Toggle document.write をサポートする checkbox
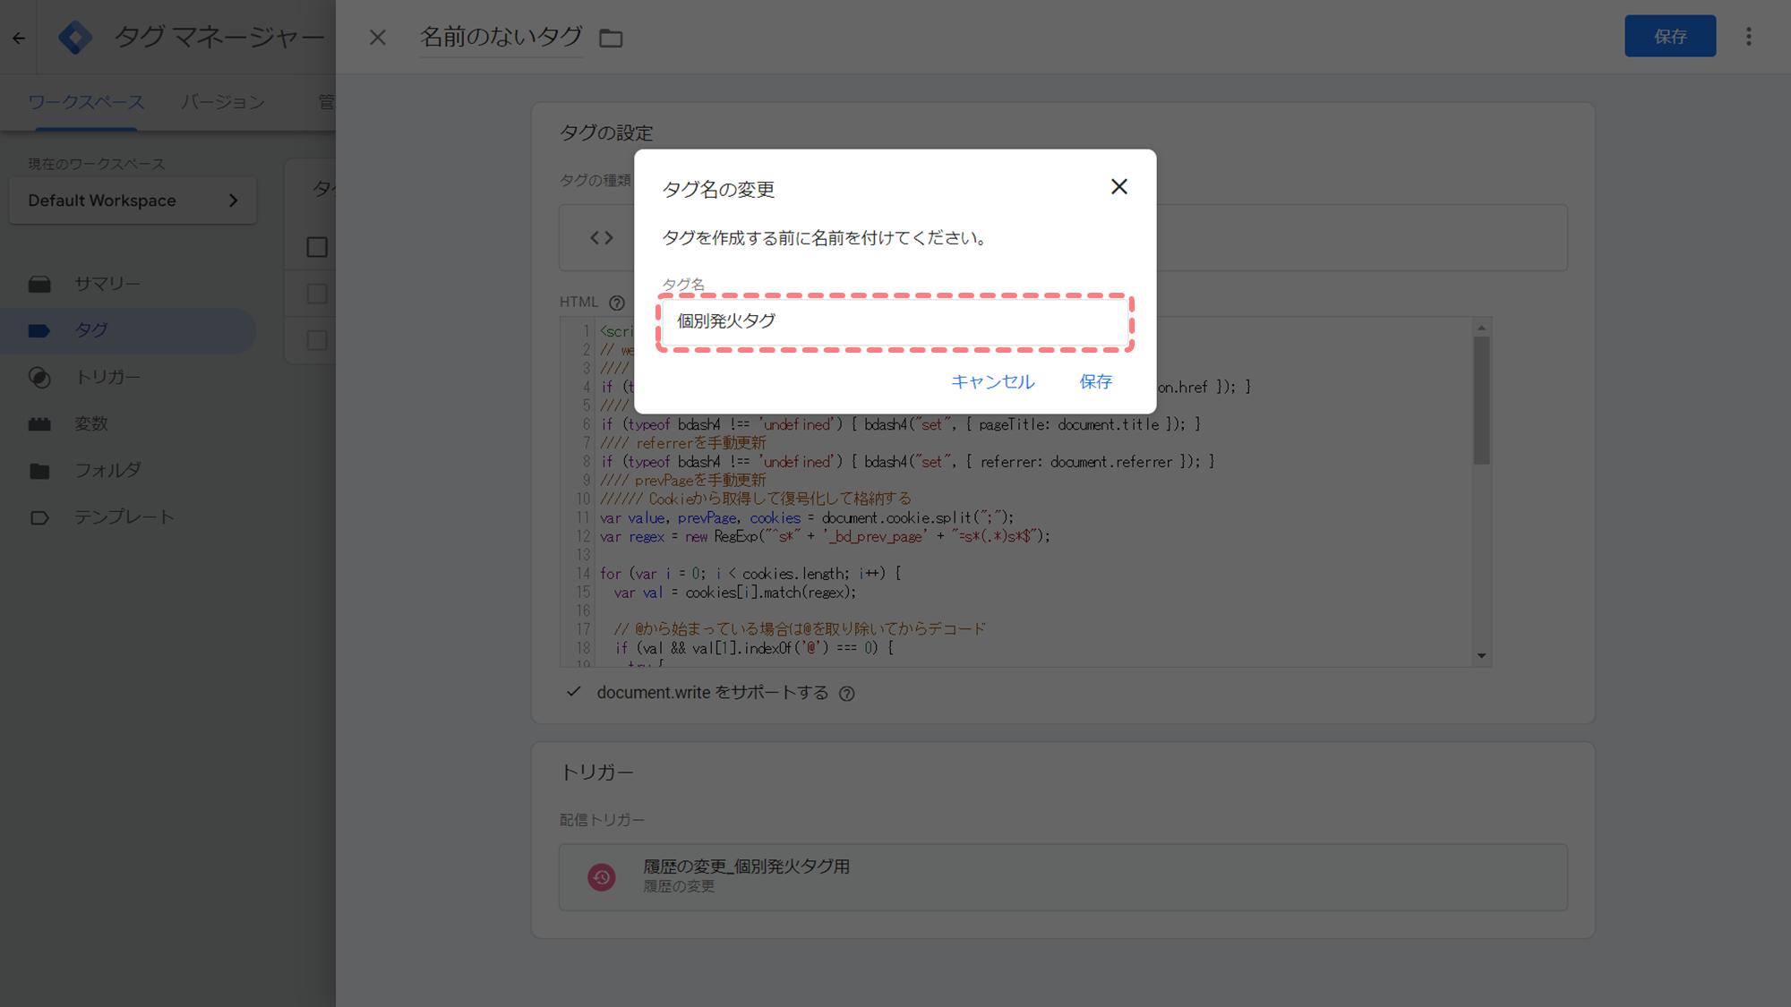 pos(574,692)
